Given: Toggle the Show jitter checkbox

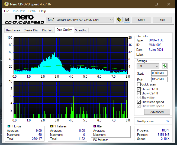Looking at the screenshot, I should click(x=139, y=98).
